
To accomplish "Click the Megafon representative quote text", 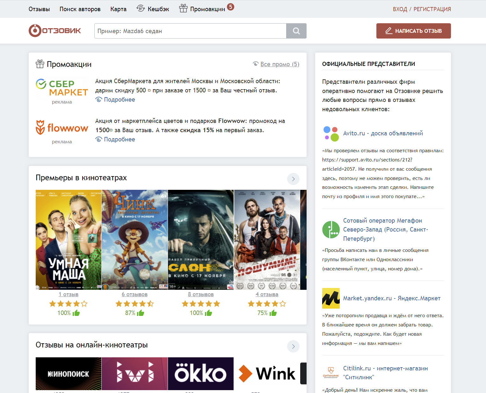I will tap(375, 260).
